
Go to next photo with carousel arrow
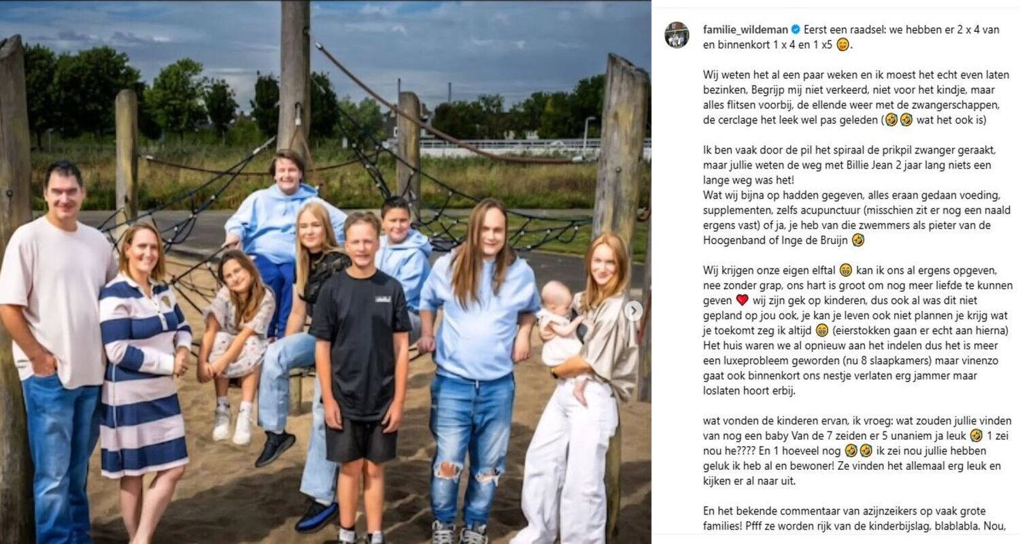tap(633, 311)
